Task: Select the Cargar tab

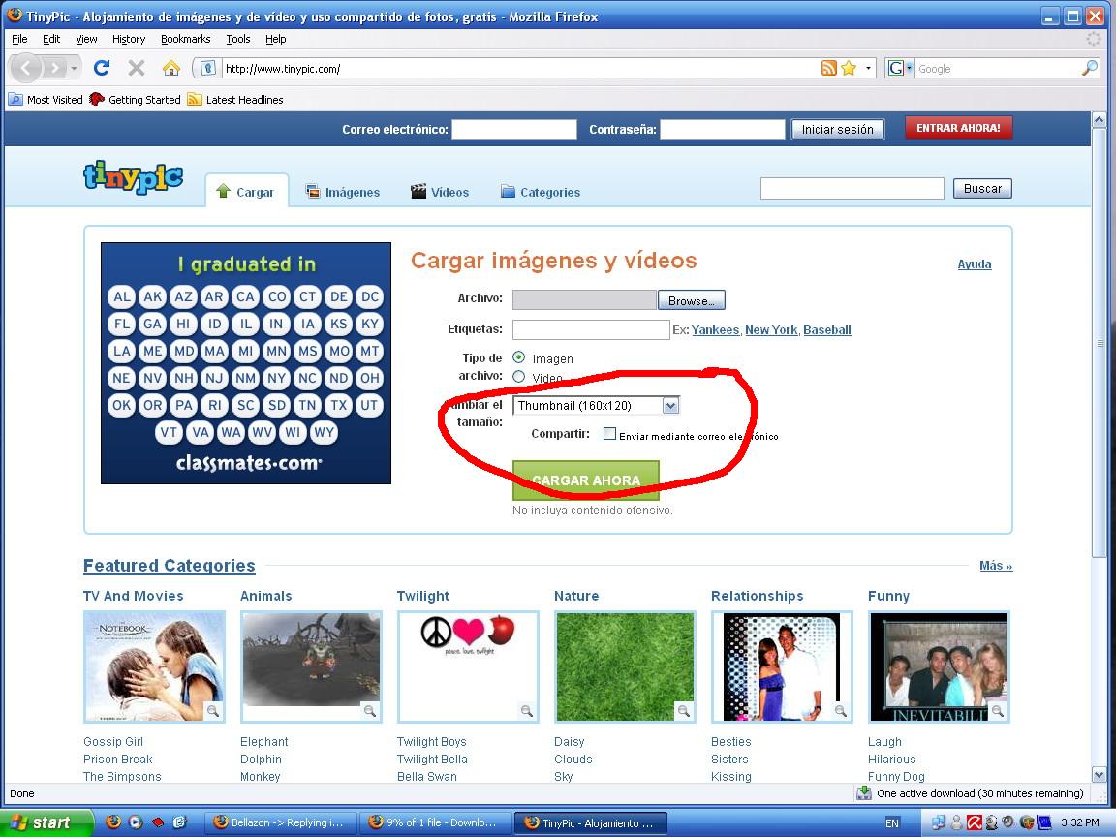Action: (246, 191)
